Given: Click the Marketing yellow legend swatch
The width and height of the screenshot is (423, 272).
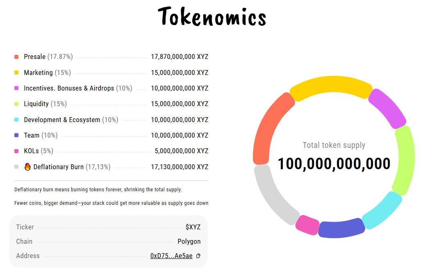Looking at the screenshot, I should [16, 73].
